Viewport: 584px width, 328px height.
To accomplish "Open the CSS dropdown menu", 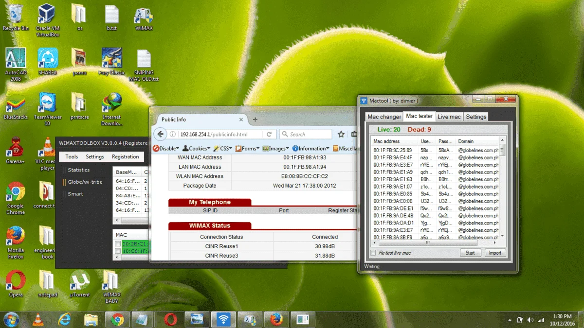I will pyautogui.click(x=223, y=148).
